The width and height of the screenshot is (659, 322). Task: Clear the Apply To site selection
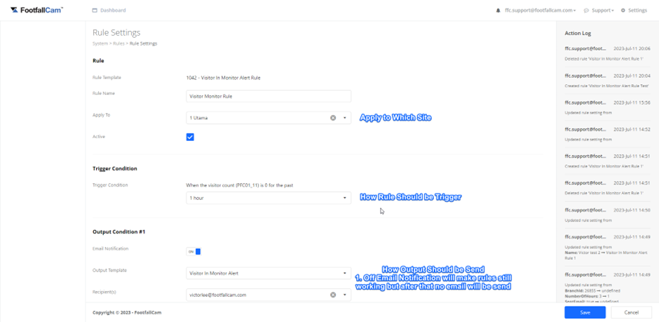point(333,118)
